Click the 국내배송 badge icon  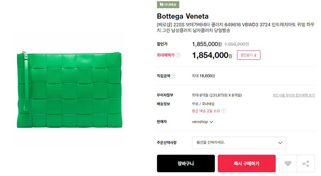[162, 4]
